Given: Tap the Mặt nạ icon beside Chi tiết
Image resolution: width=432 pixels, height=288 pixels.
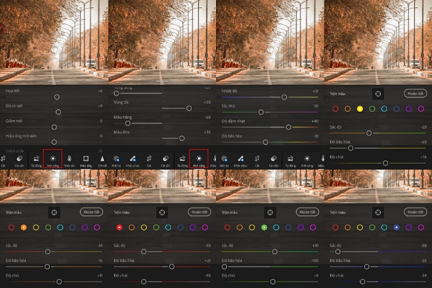Looking at the screenshot, I should pyautogui.click(x=116, y=159).
